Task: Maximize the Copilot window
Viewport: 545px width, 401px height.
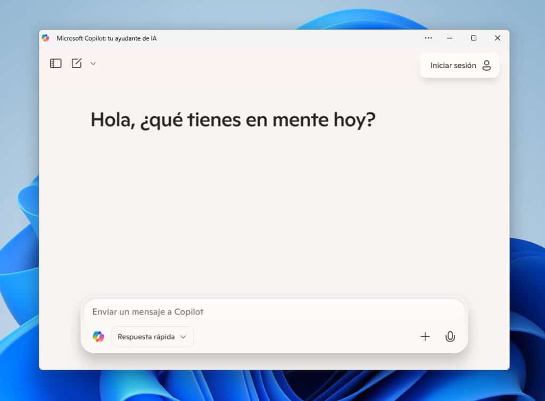Action: click(x=473, y=38)
